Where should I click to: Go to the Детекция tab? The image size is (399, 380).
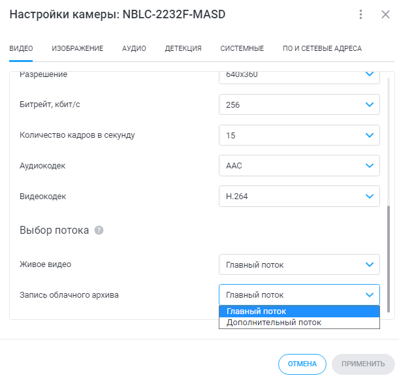(183, 48)
